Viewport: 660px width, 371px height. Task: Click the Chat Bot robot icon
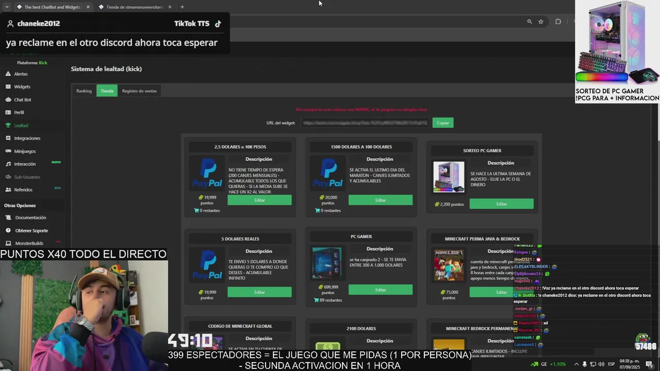point(8,99)
